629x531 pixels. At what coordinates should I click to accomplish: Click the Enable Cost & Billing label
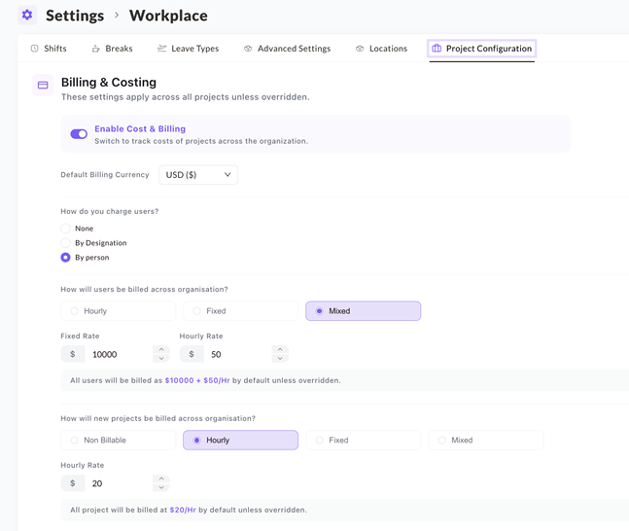click(140, 128)
